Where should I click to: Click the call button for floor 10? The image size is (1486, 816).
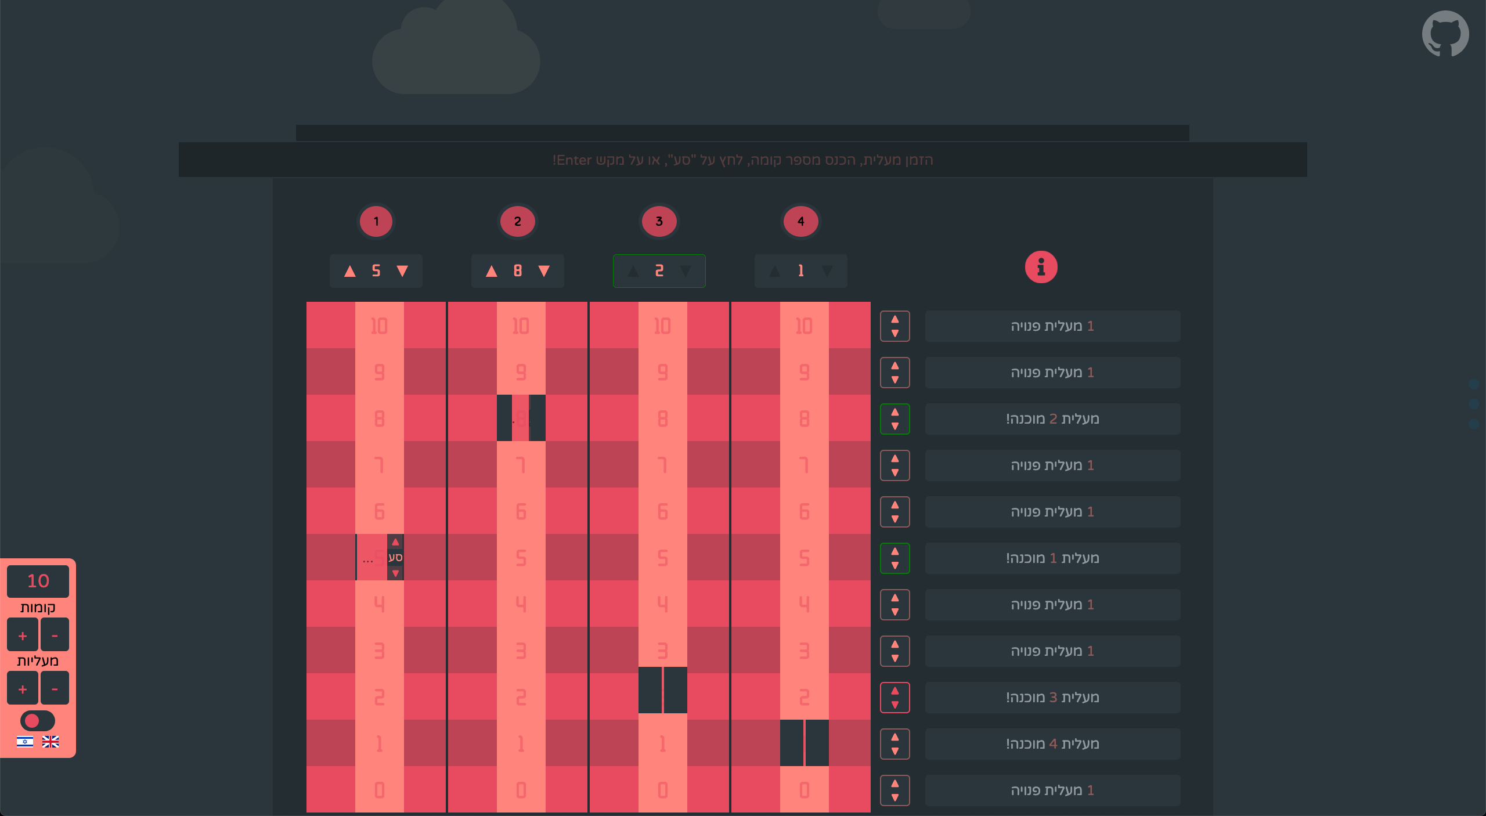tap(895, 326)
